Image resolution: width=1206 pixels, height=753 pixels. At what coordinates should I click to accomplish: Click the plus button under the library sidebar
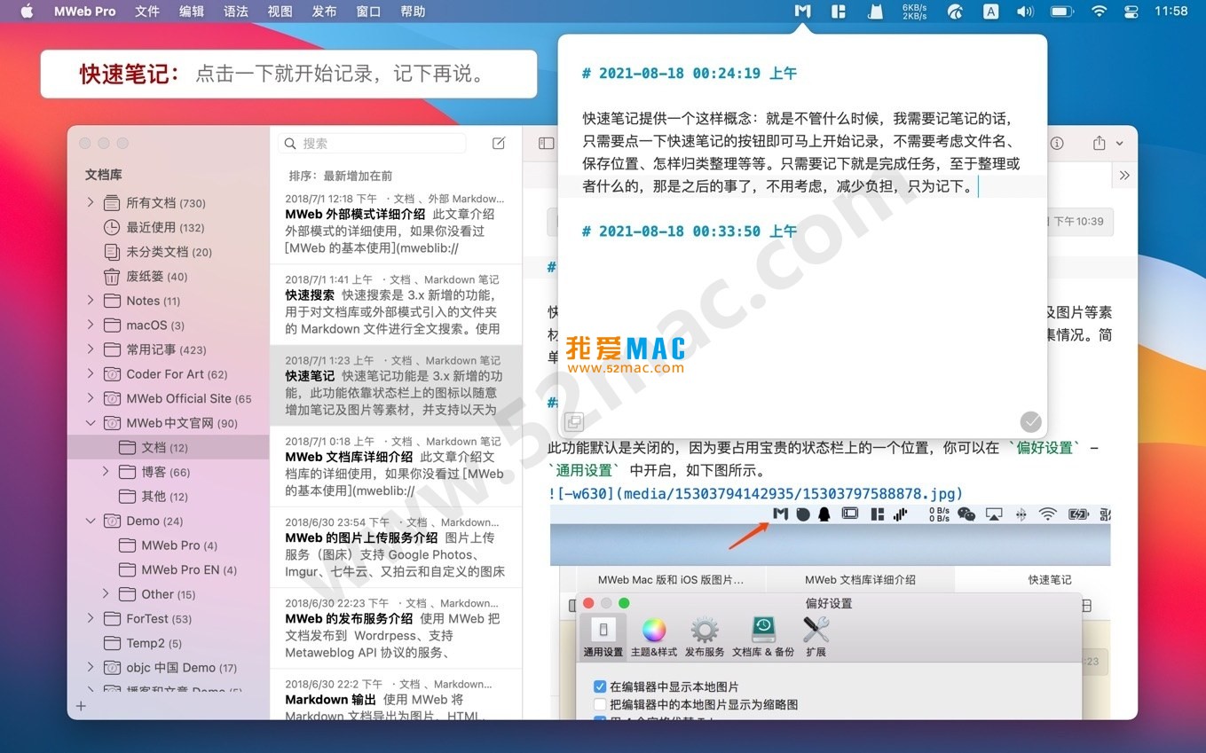(x=81, y=706)
